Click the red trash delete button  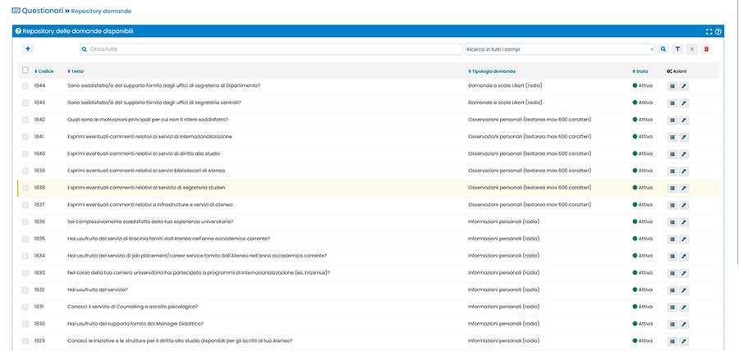pos(706,49)
